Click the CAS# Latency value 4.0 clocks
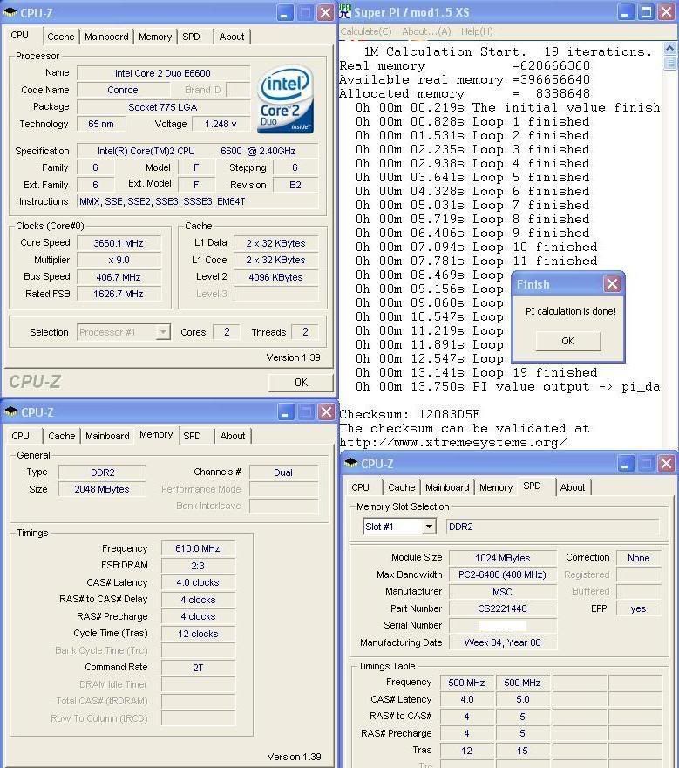Screen dimensions: 679x768 (x=198, y=583)
